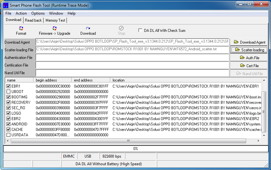Open Cert File browser button
Image resolution: width=271 pixels, height=170 pixels.
(249, 66)
